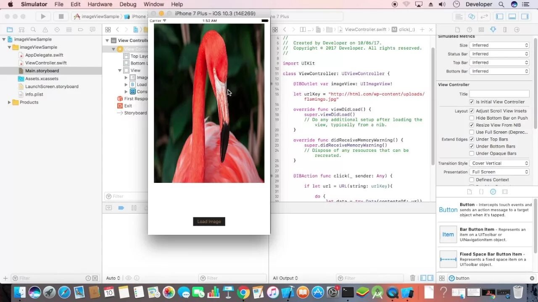Open the Top Bar dropdown
This screenshot has height=302, width=538.
click(x=499, y=62)
